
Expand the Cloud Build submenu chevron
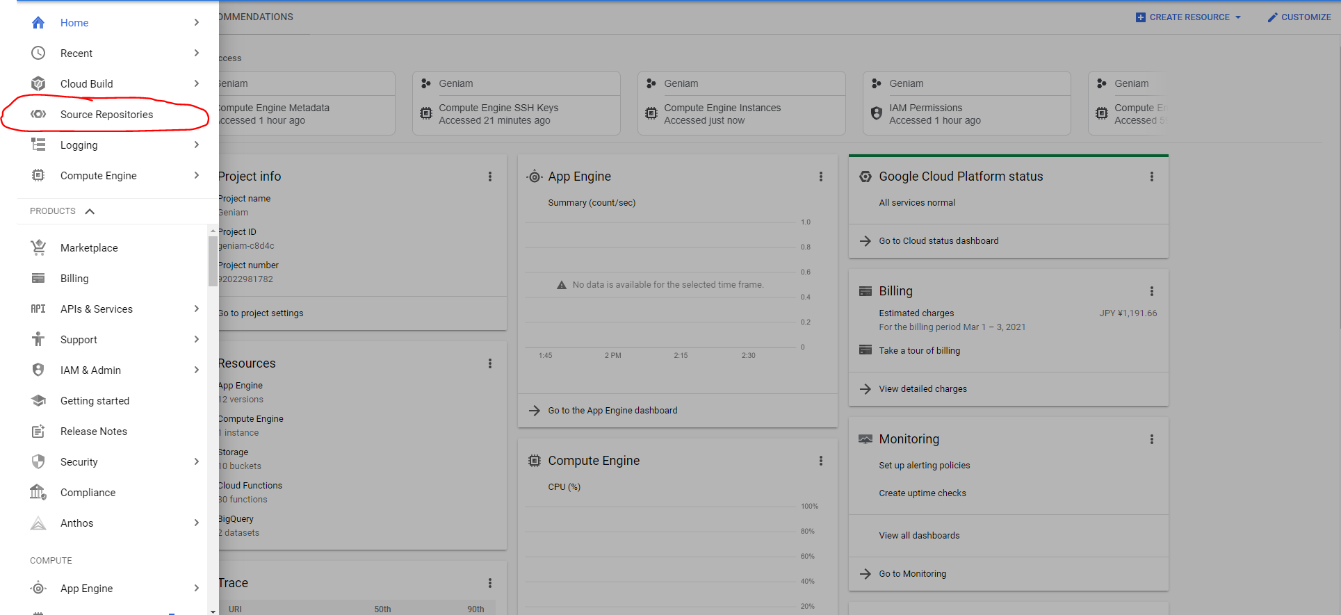click(x=197, y=84)
